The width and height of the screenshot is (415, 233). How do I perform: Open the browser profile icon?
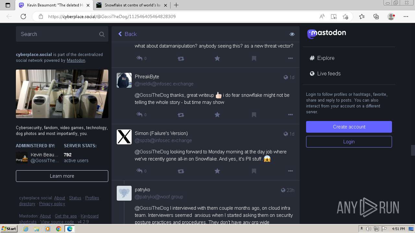tap(391, 17)
